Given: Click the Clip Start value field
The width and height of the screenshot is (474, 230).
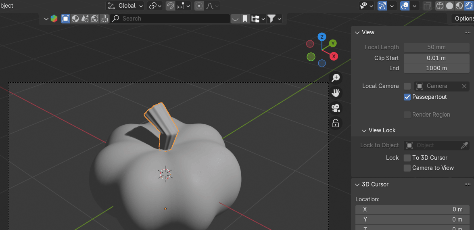Looking at the screenshot, I should point(436,58).
